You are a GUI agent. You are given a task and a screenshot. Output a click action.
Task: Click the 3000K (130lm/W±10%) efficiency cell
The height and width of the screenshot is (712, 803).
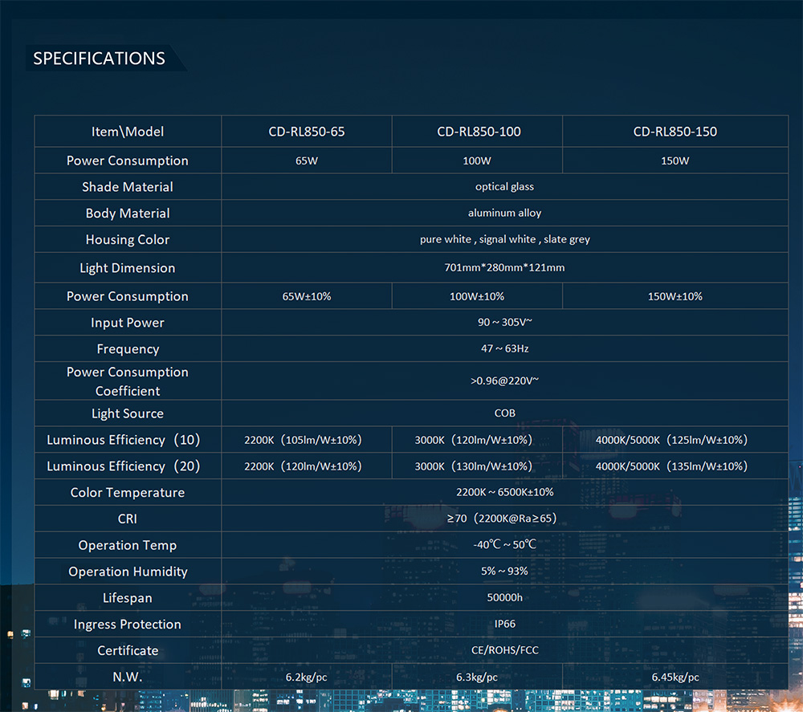point(477,466)
